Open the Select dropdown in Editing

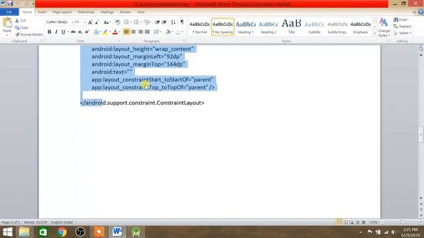coord(402,33)
